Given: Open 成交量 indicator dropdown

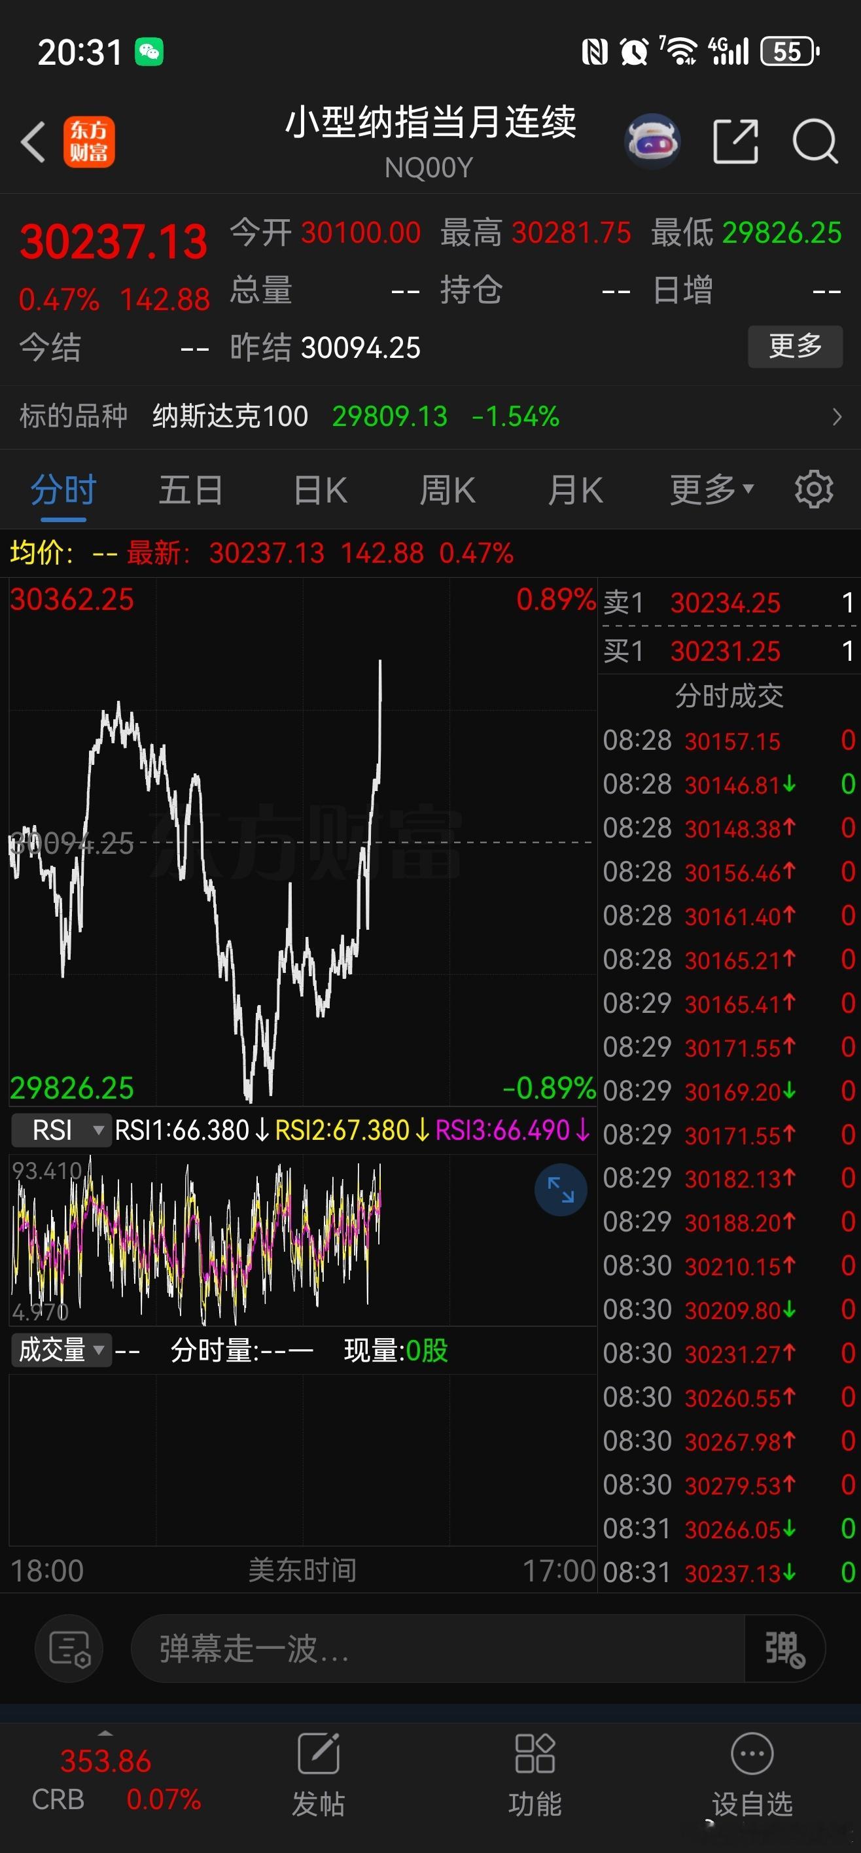Looking at the screenshot, I should tap(61, 1350).
